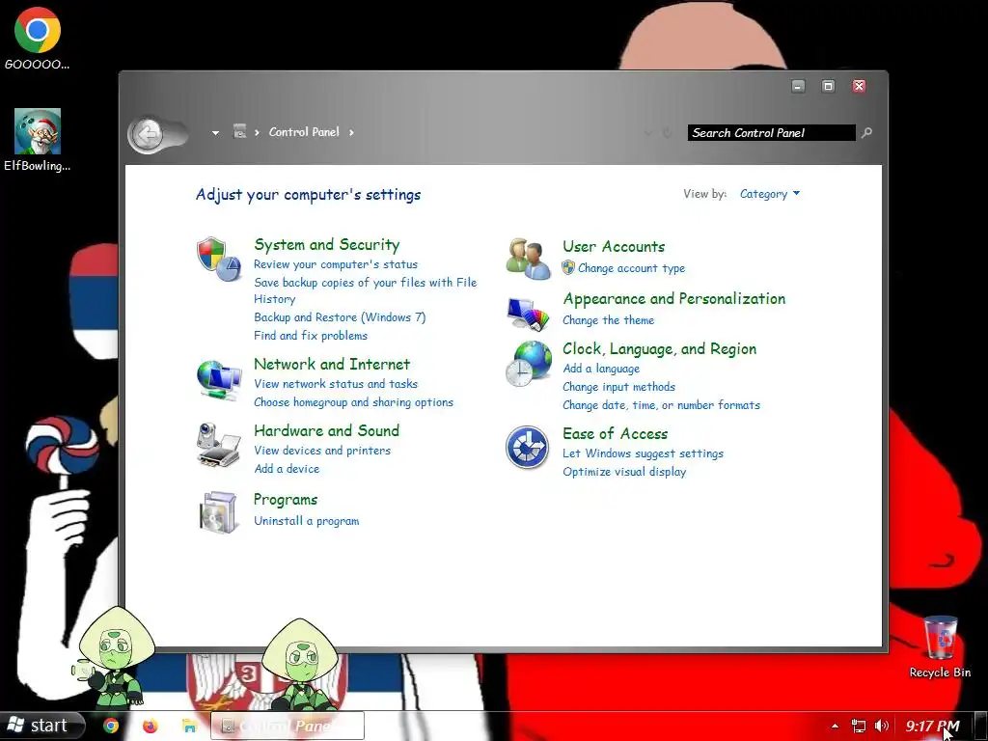988x741 pixels.
Task: Show hidden tray icons arrow
Action: pyautogui.click(x=835, y=726)
